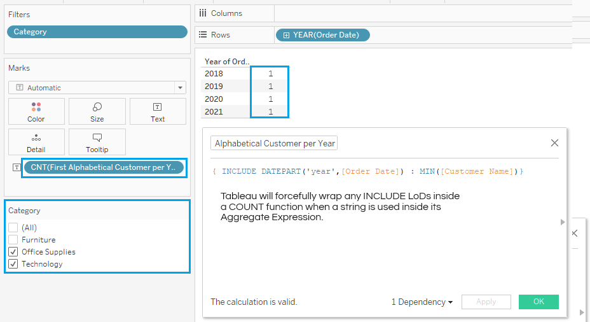Close the background panel behind dialog
Screen dimensions: 590x322
pyautogui.click(x=575, y=233)
